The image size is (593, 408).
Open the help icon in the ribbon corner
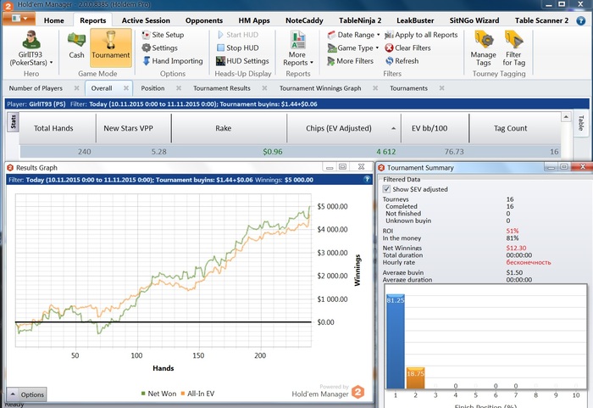pyautogui.click(x=581, y=21)
